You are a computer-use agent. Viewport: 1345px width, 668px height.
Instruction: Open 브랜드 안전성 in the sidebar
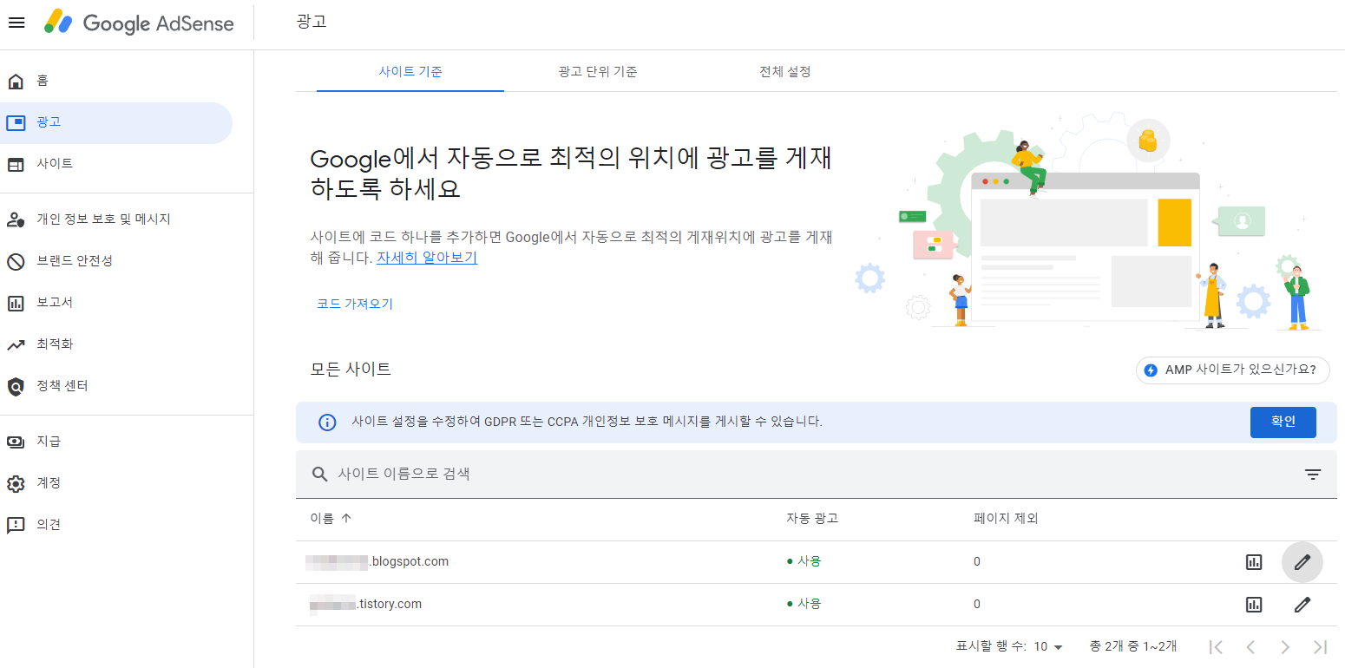[x=116, y=261]
